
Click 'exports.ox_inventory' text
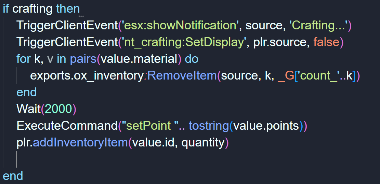pyautogui.click(x=87, y=76)
